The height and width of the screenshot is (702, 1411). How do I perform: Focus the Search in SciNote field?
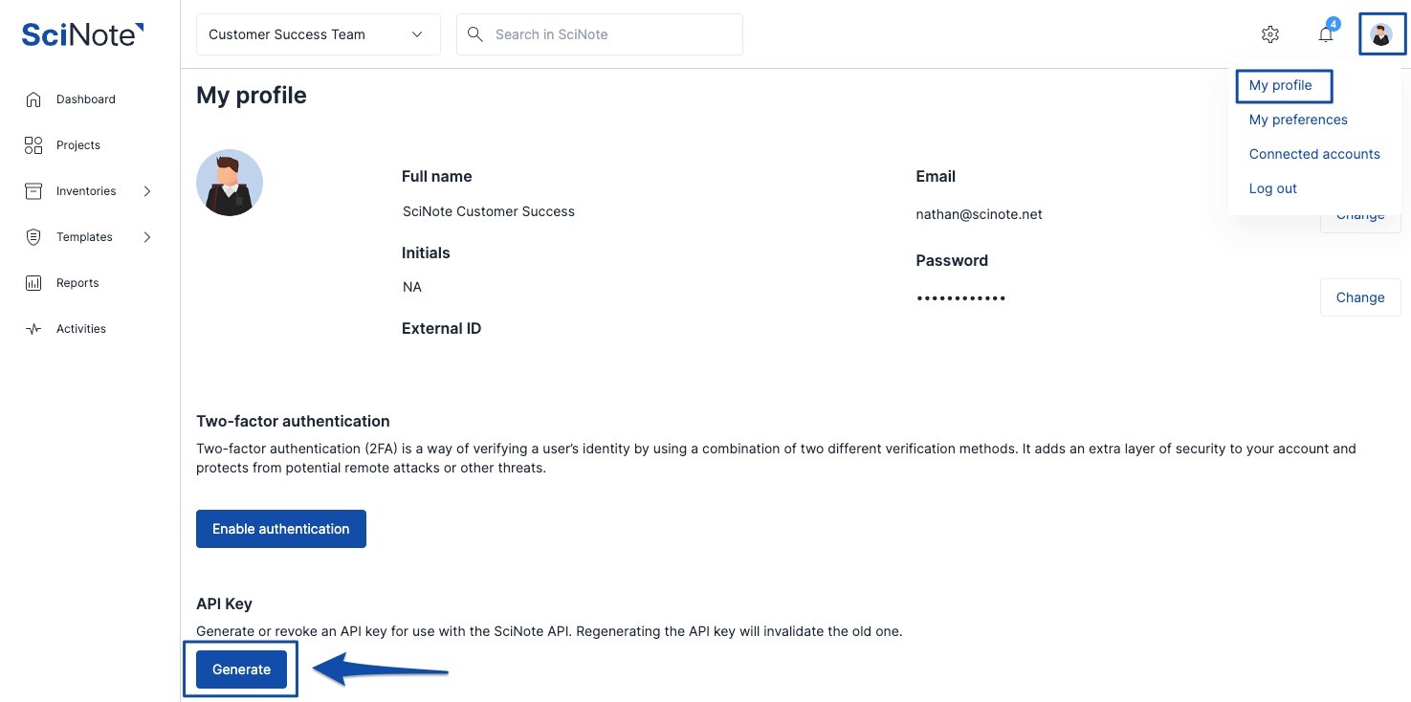tap(612, 34)
